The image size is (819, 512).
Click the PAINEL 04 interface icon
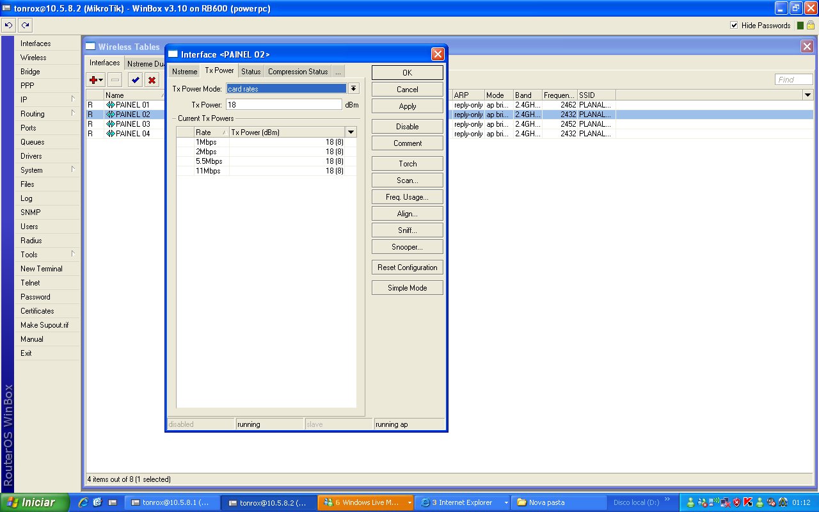pyautogui.click(x=110, y=133)
